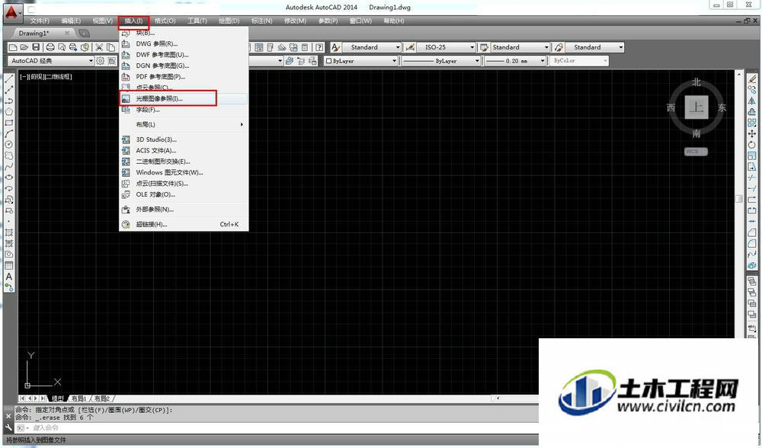762x448 pixels.
Task: Open the 工具(T) menu
Action: click(x=197, y=21)
